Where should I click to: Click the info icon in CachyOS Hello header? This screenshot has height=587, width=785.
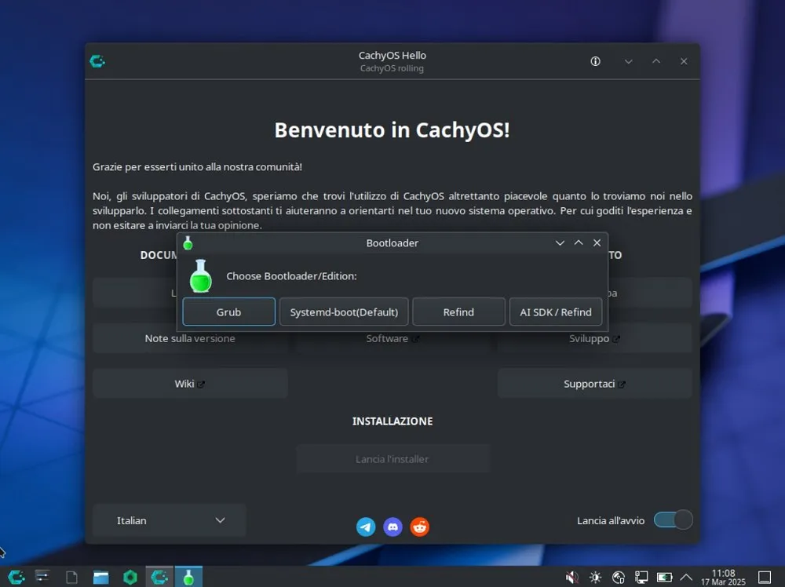pos(595,61)
